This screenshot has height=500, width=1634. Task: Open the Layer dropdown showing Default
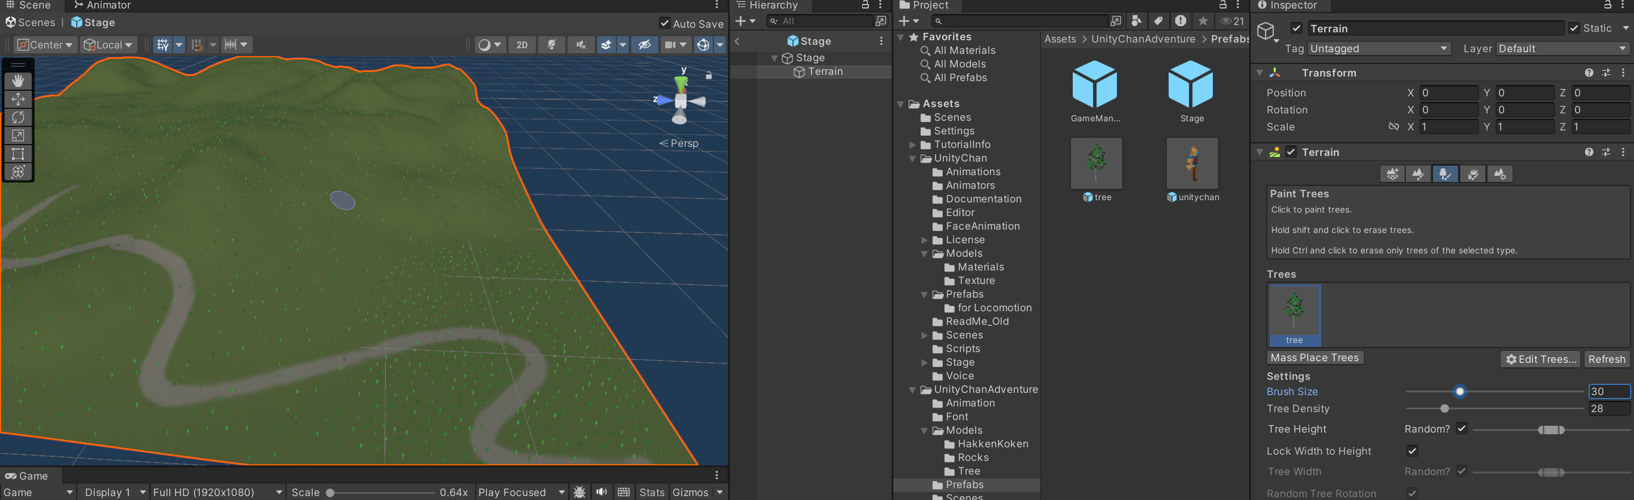[x=1562, y=49]
